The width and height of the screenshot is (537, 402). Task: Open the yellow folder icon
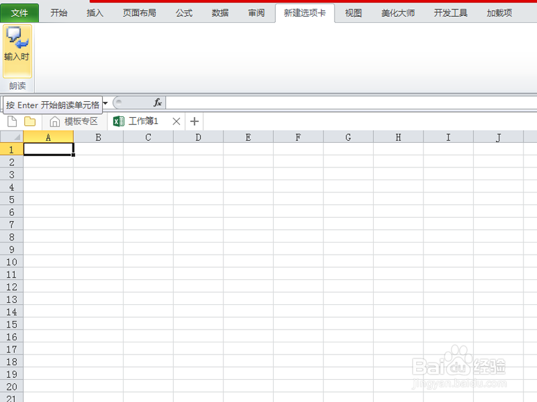tap(30, 121)
